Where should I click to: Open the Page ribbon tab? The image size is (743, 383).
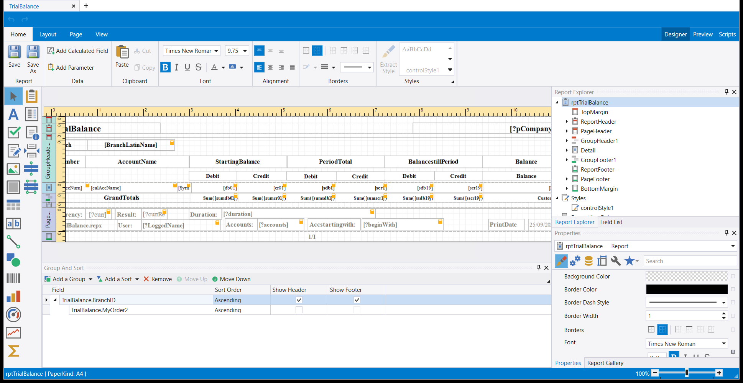pyautogui.click(x=76, y=34)
